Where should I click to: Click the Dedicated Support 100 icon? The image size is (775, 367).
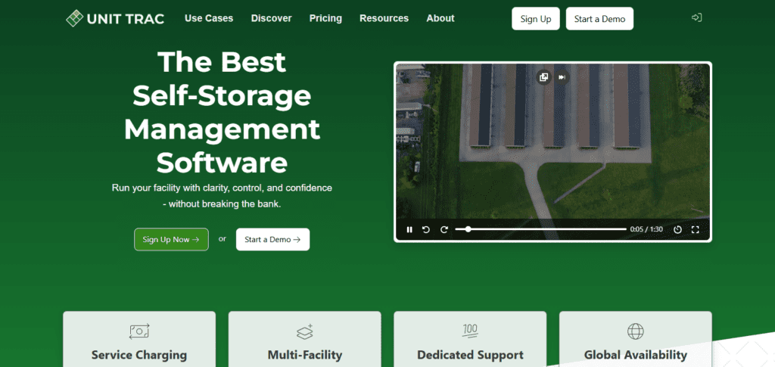470,331
